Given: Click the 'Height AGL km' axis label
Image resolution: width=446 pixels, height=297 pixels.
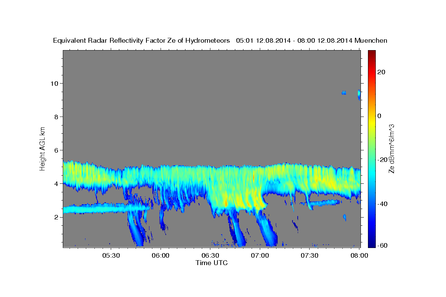Looking at the screenshot, I should pos(43,148).
